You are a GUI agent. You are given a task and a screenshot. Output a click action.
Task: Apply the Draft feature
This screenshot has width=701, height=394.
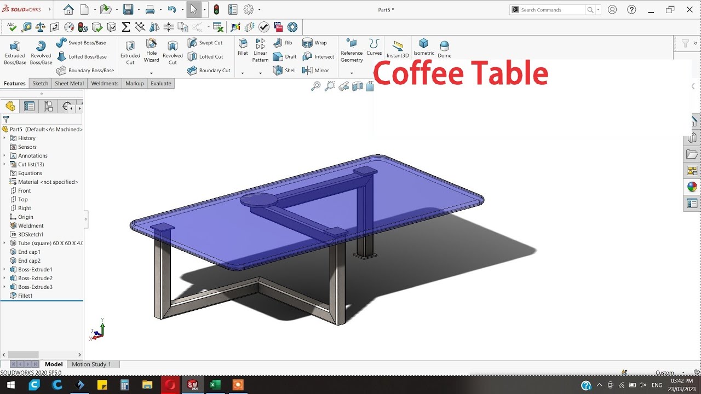point(284,56)
